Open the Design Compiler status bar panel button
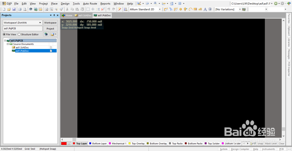The image size is (292, 151). [240, 149]
